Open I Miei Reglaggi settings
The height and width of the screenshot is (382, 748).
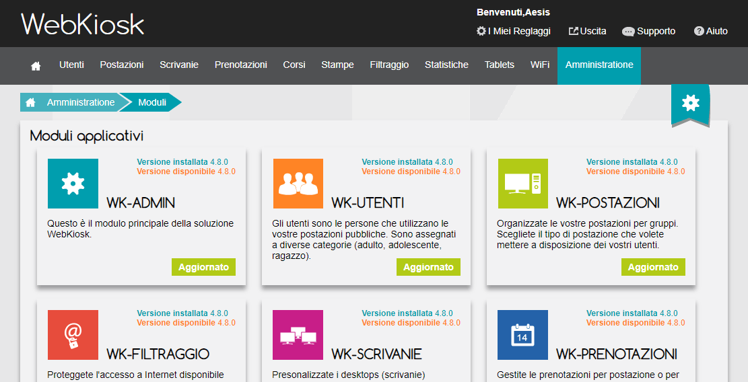pos(513,31)
